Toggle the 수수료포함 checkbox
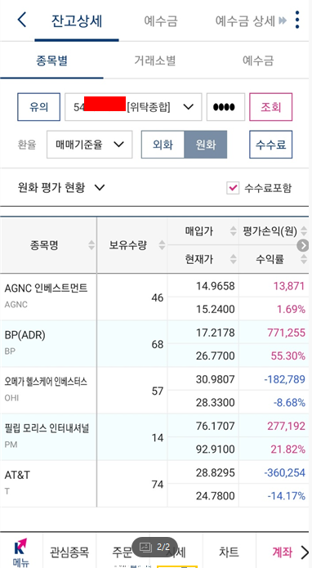 [x=233, y=188]
